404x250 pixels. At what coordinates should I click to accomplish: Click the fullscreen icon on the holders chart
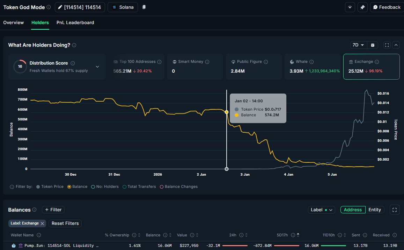(387, 45)
